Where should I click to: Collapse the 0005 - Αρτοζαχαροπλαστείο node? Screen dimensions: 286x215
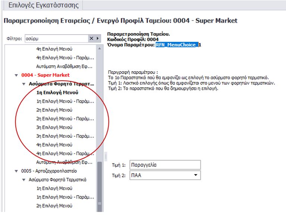tap(16, 171)
